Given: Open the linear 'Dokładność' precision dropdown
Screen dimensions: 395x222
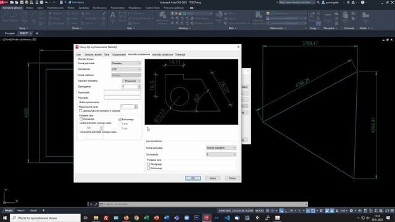Looking at the screenshot, I should tap(126, 69).
